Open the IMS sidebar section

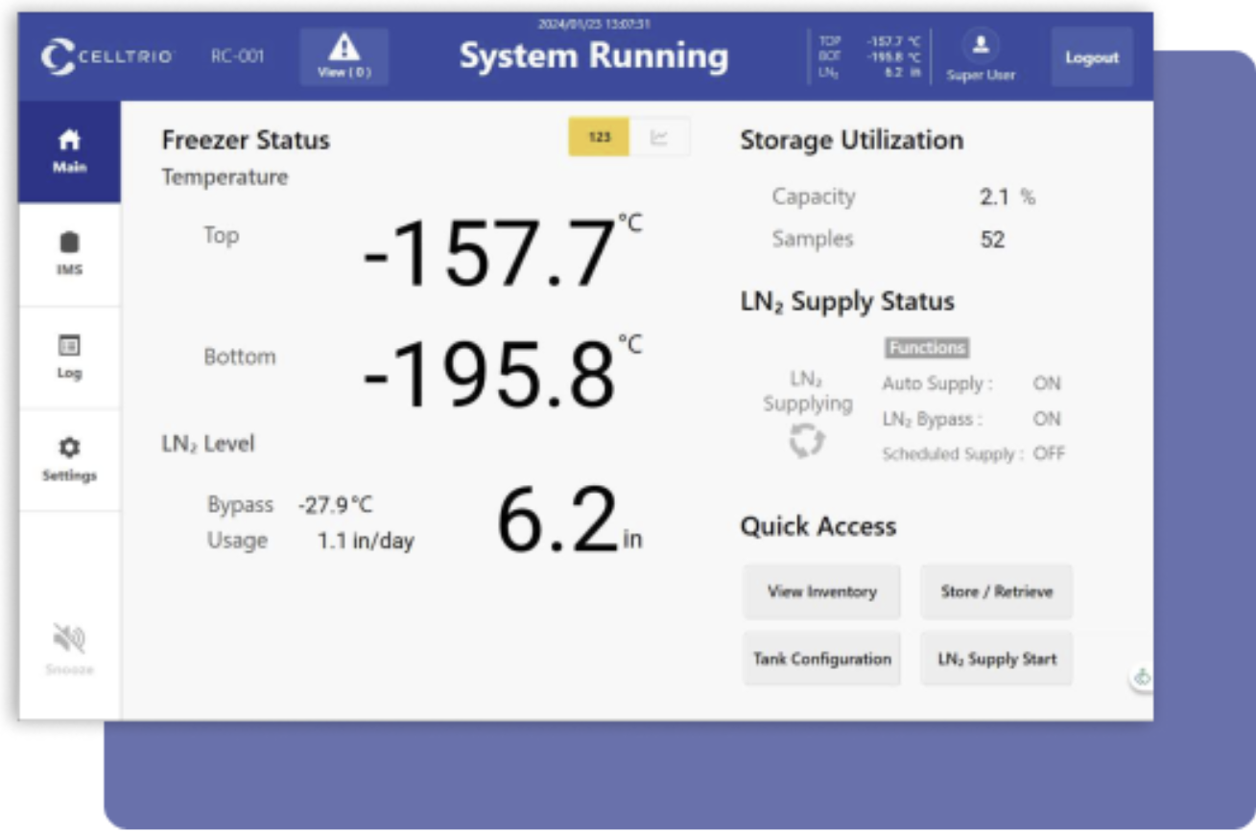click(x=69, y=254)
